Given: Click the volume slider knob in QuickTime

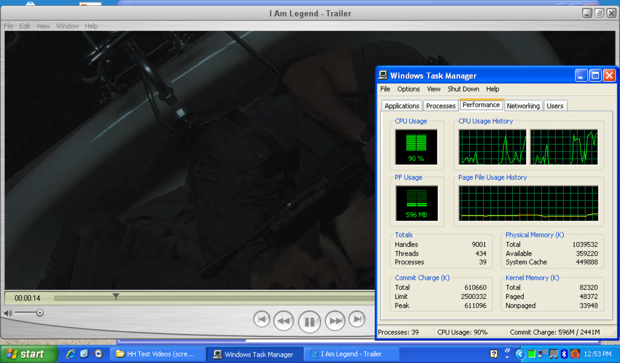Looking at the screenshot, I should pos(40,313).
